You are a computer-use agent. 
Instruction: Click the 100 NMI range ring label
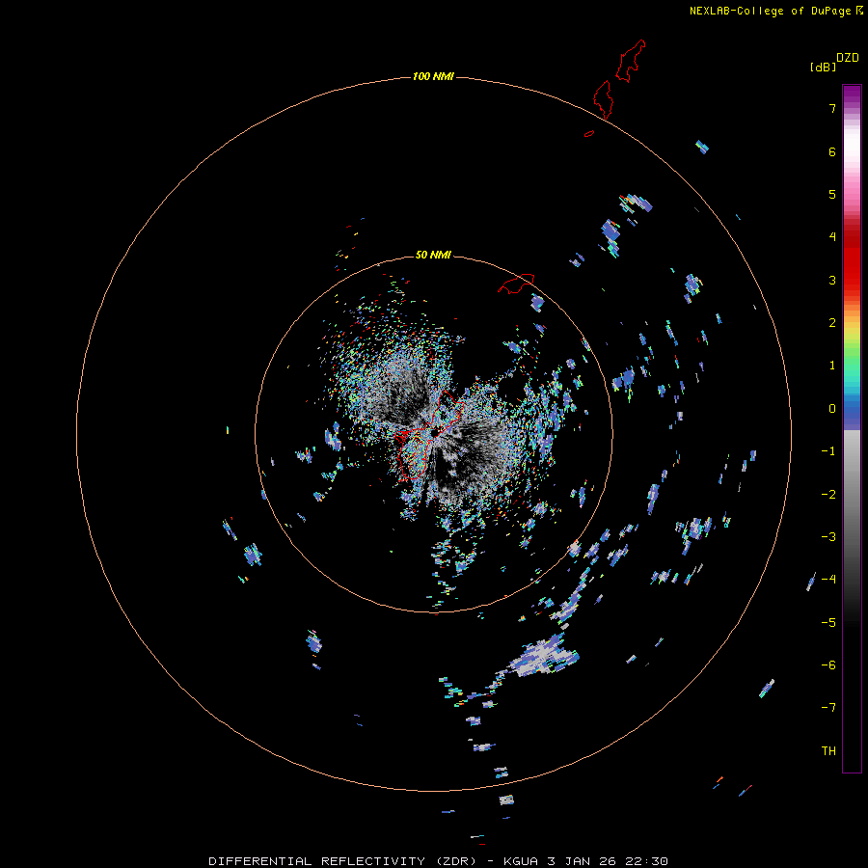[x=433, y=76]
